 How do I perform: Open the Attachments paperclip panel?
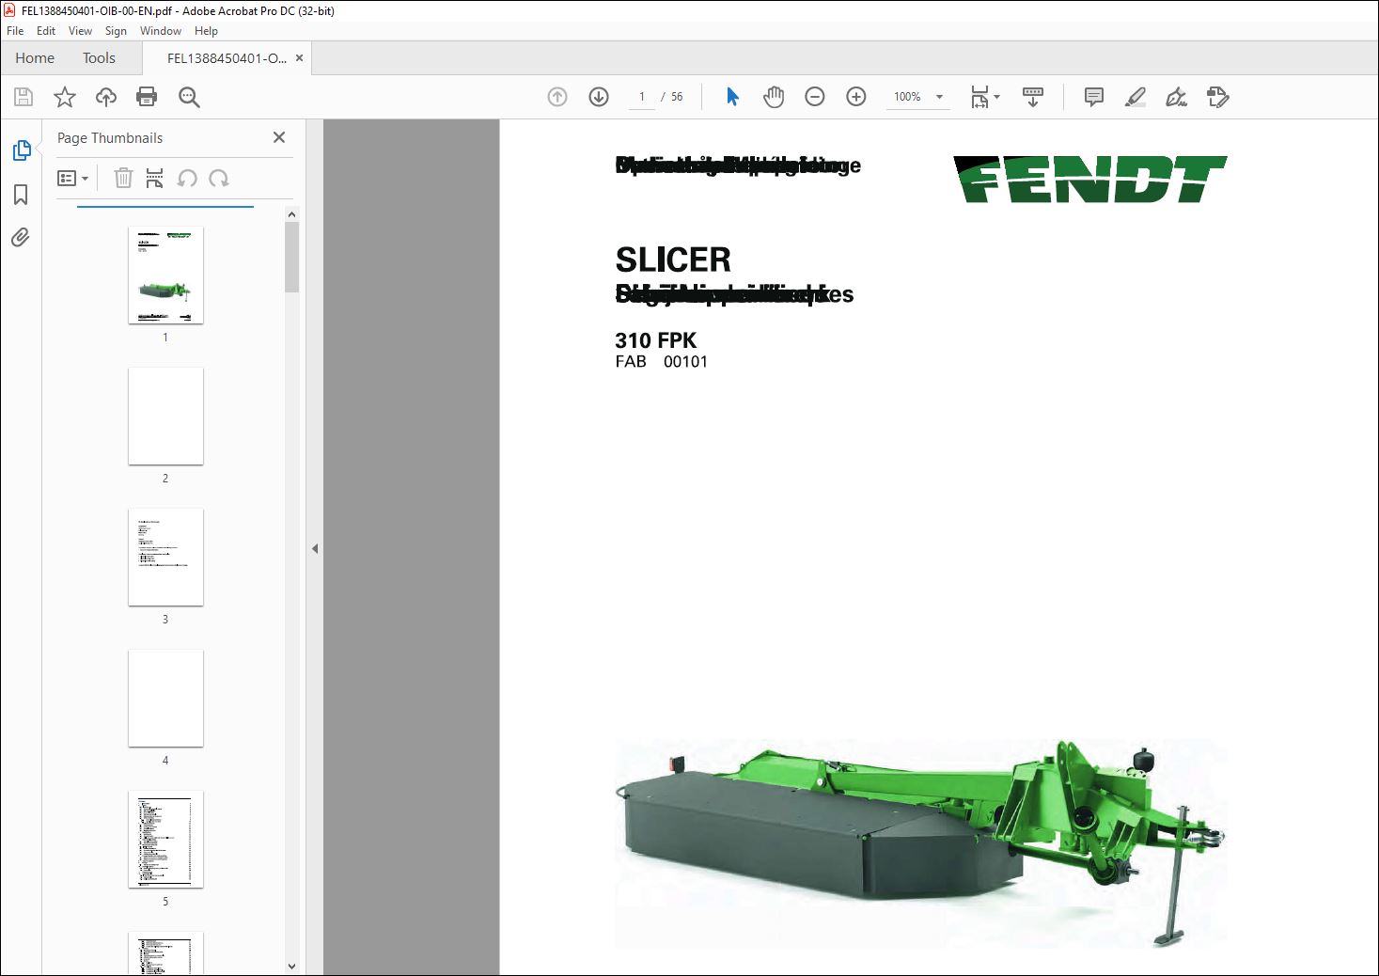click(x=21, y=237)
